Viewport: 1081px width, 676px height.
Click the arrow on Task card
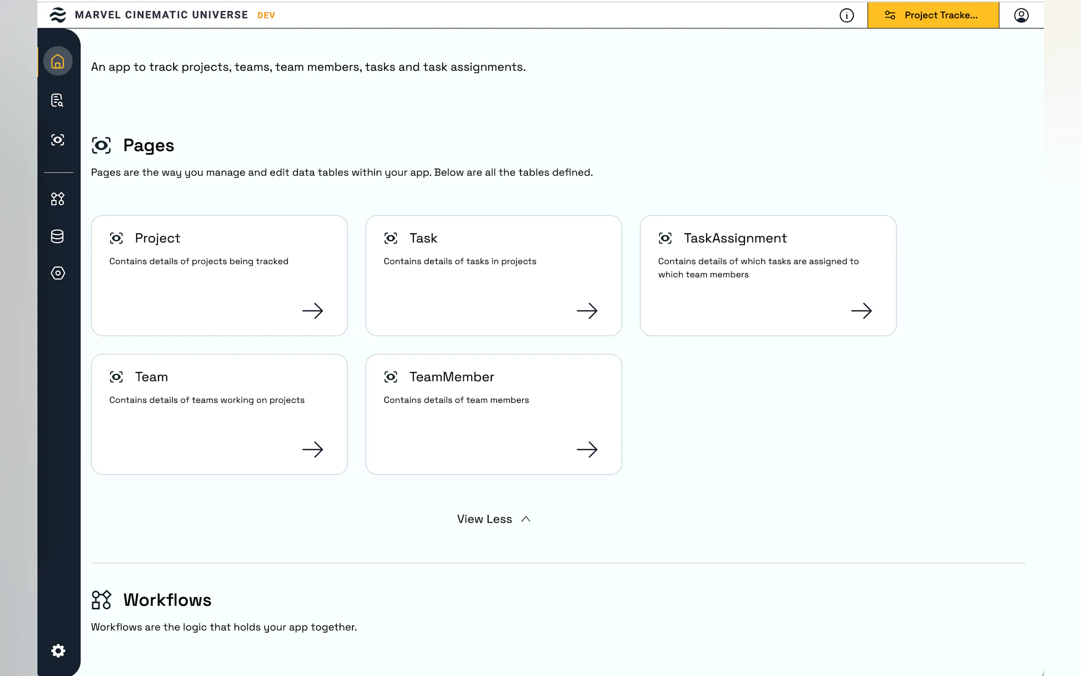click(587, 311)
